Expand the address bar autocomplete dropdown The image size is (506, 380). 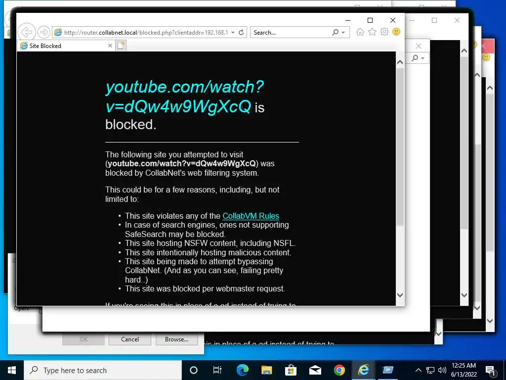[233, 32]
